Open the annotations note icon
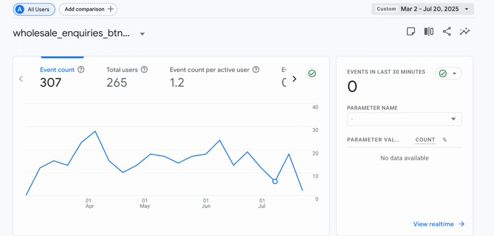 click(x=411, y=31)
